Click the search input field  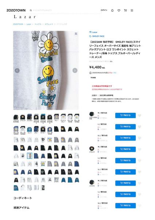coord(66,10)
